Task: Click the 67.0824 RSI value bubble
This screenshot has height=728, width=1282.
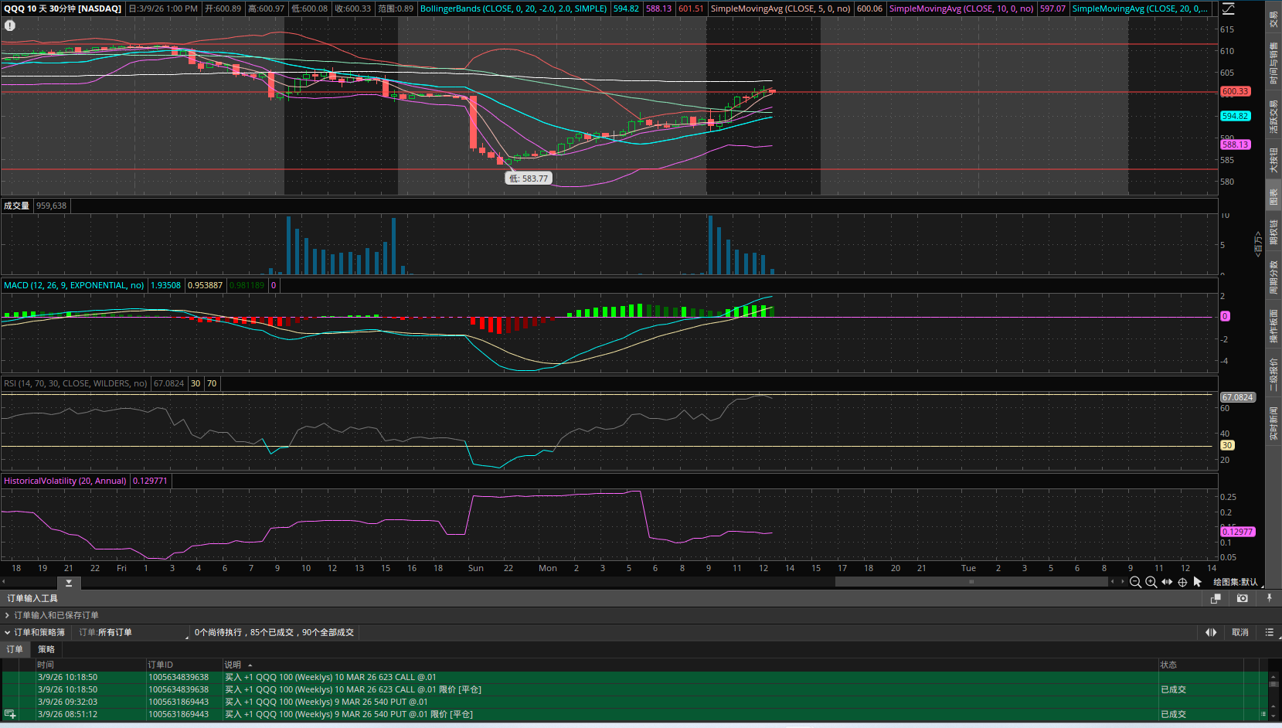Action: click(x=1237, y=397)
